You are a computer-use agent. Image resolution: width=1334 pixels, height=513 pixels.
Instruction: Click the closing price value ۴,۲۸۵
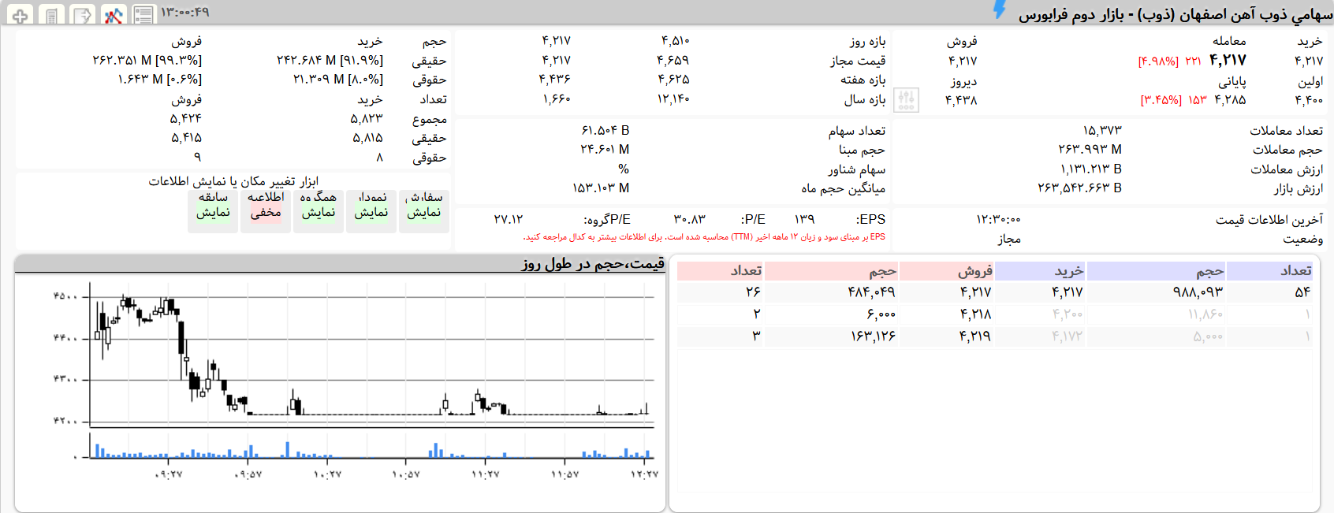[x=1230, y=100]
